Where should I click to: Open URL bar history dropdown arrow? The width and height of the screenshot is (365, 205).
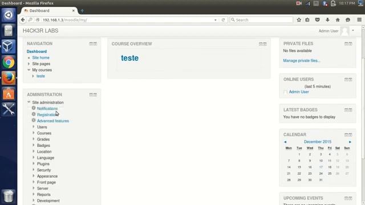pos(216,20)
